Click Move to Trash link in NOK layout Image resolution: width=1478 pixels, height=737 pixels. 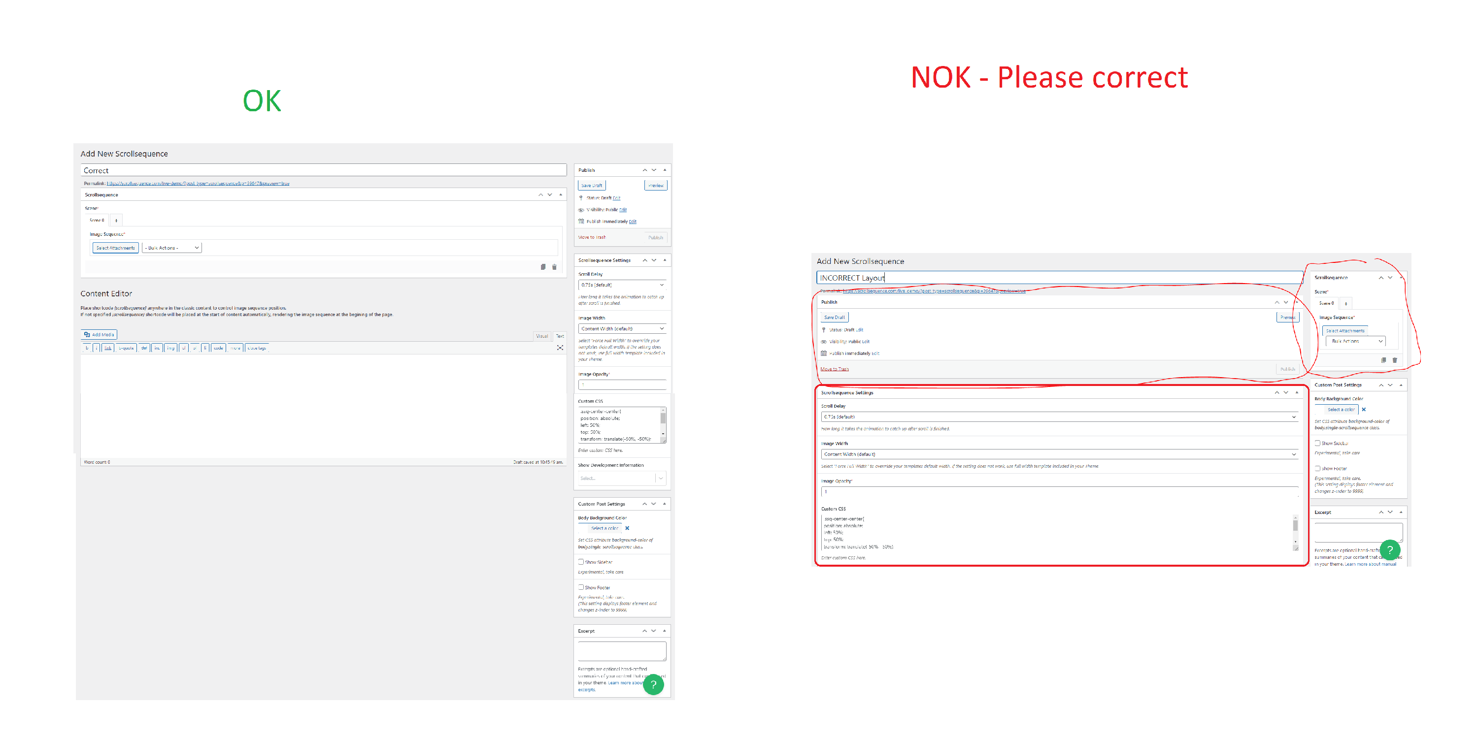point(834,369)
